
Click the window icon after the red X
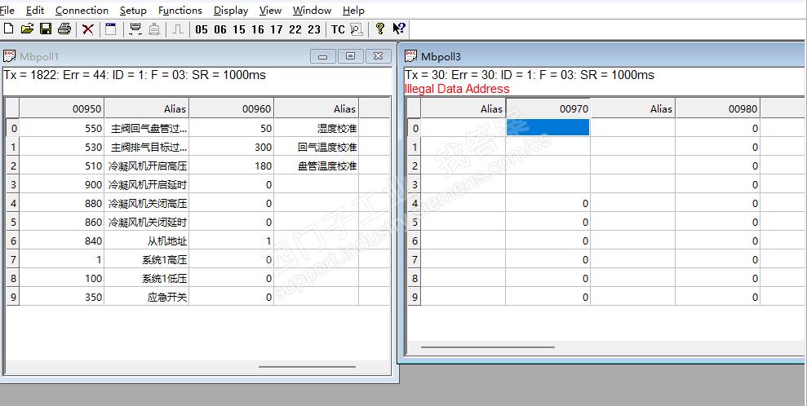(x=111, y=29)
